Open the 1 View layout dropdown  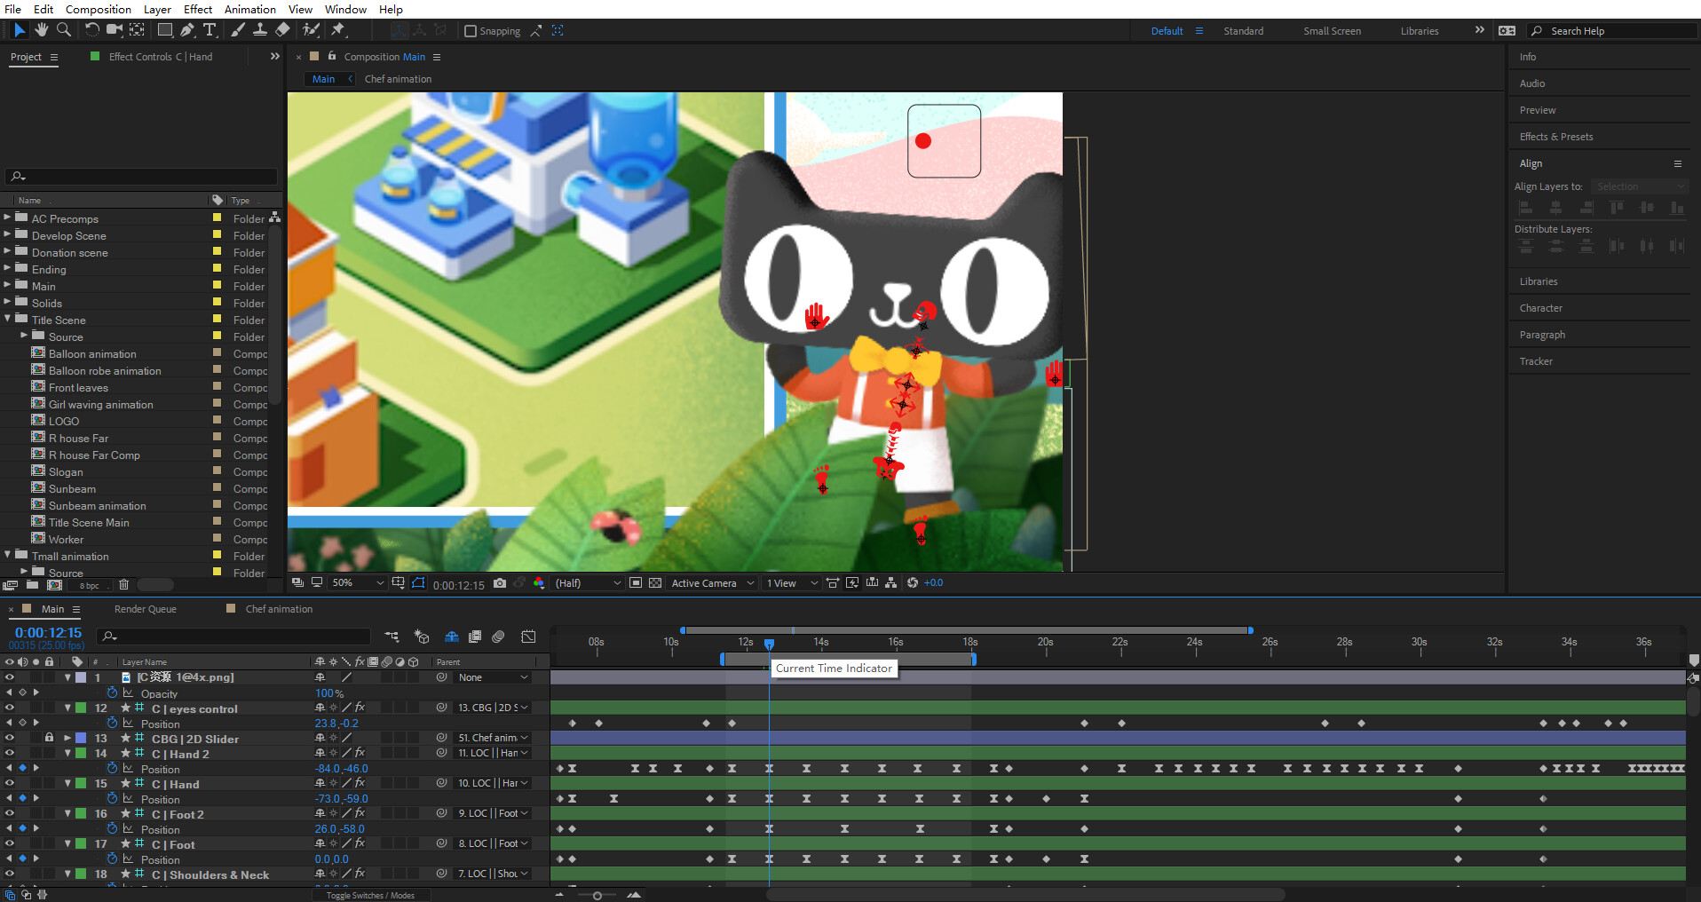[792, 583]
